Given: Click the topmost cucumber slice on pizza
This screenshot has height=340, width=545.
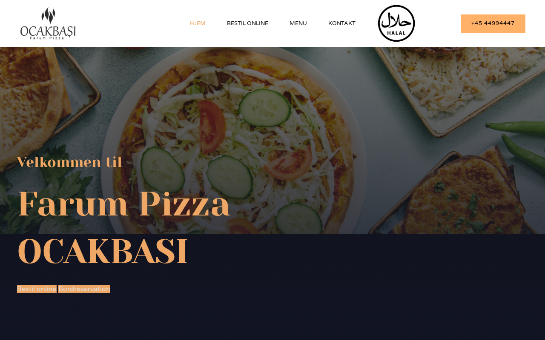Looking at the screenshot, I should 264,108.
